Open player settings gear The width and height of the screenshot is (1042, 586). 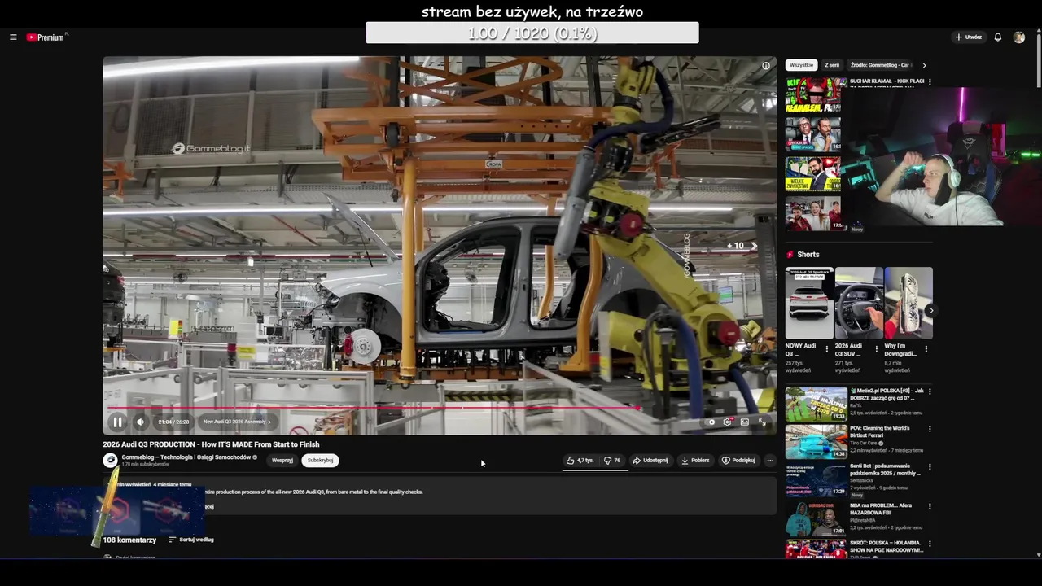[x=728, y=422]
